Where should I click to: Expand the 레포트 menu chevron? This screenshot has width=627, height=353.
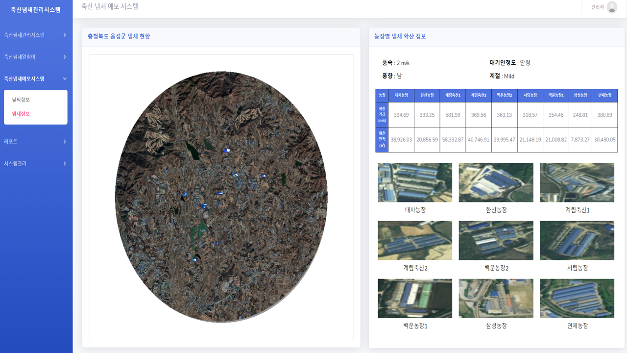pos(65,142)
